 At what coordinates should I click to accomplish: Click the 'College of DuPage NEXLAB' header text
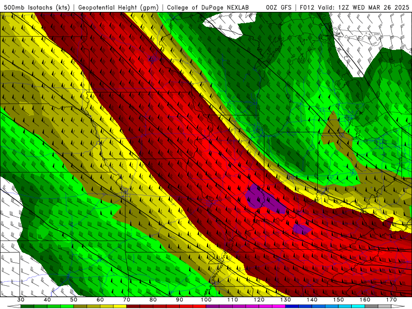208,8
